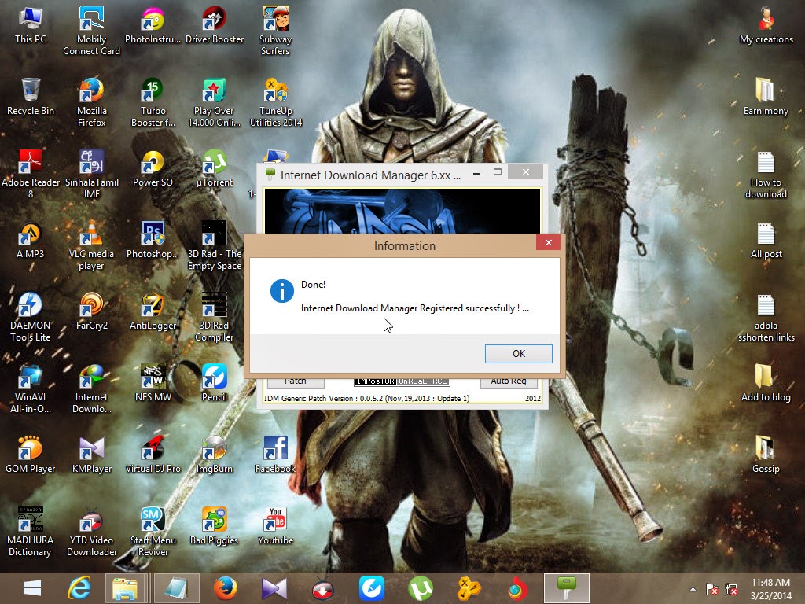Select TuneUp Utilities 2014 icon
Viewport: 805px width, 604px height.
click(276, 101)
